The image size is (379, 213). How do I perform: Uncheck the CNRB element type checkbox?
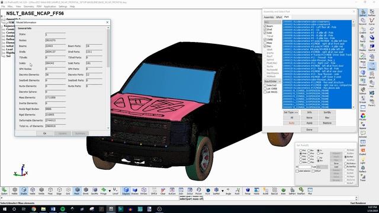pos(265,40)
